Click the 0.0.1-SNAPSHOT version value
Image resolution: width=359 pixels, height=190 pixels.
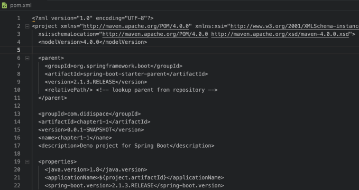[x=89, y=130]
